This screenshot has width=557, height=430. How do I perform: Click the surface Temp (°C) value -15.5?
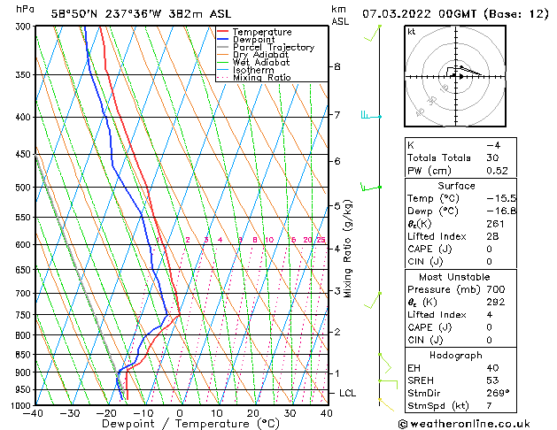[x=501, y=198]
